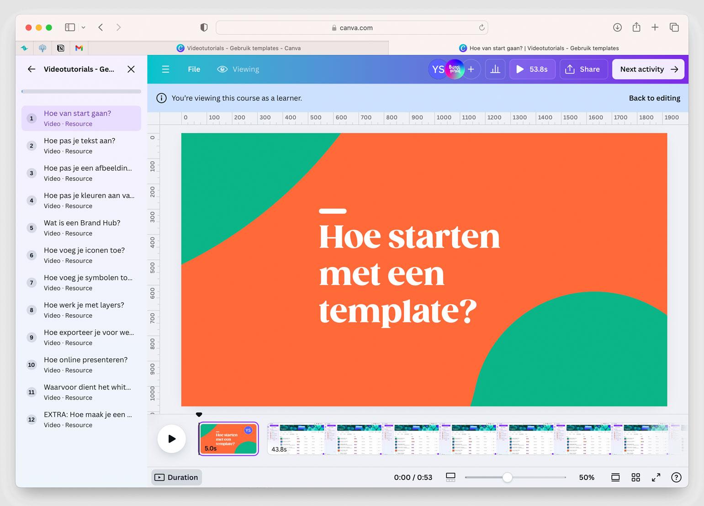Open the analytics bar chart icon
704x506 pixels.
pyautogui.click(x=495, y=69)
